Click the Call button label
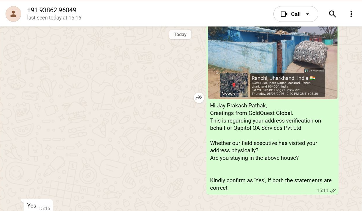362x211 pixels. click(296, 14)
